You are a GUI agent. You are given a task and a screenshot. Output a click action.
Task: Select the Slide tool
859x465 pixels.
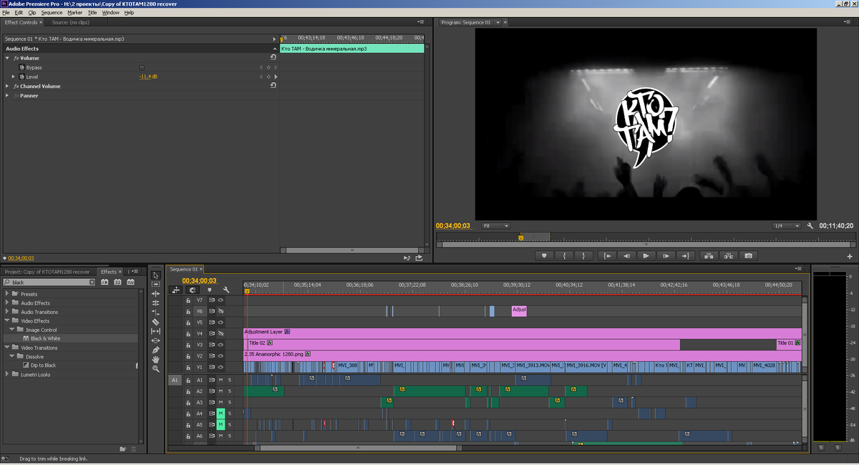coord(155,341)
